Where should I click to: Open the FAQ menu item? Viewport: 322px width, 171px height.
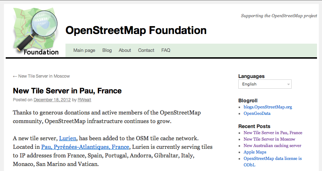[166, 50]
